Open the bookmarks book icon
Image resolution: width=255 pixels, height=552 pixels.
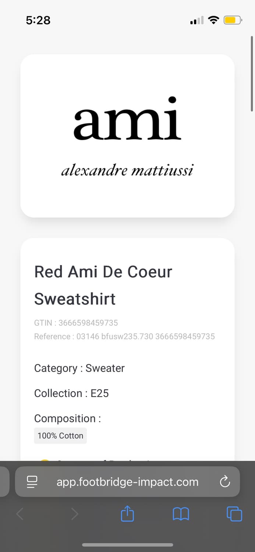coord(181,514)
